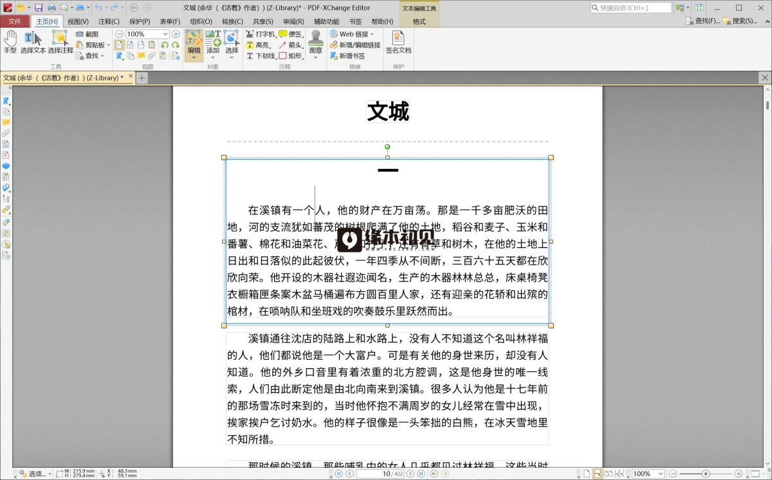772x480 pixels.
Task: Open Comments pane yellow icon in sidebar
Action: click(6, 123)
